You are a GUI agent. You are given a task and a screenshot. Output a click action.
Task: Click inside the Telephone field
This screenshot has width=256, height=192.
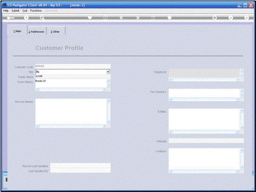[204, 73]
